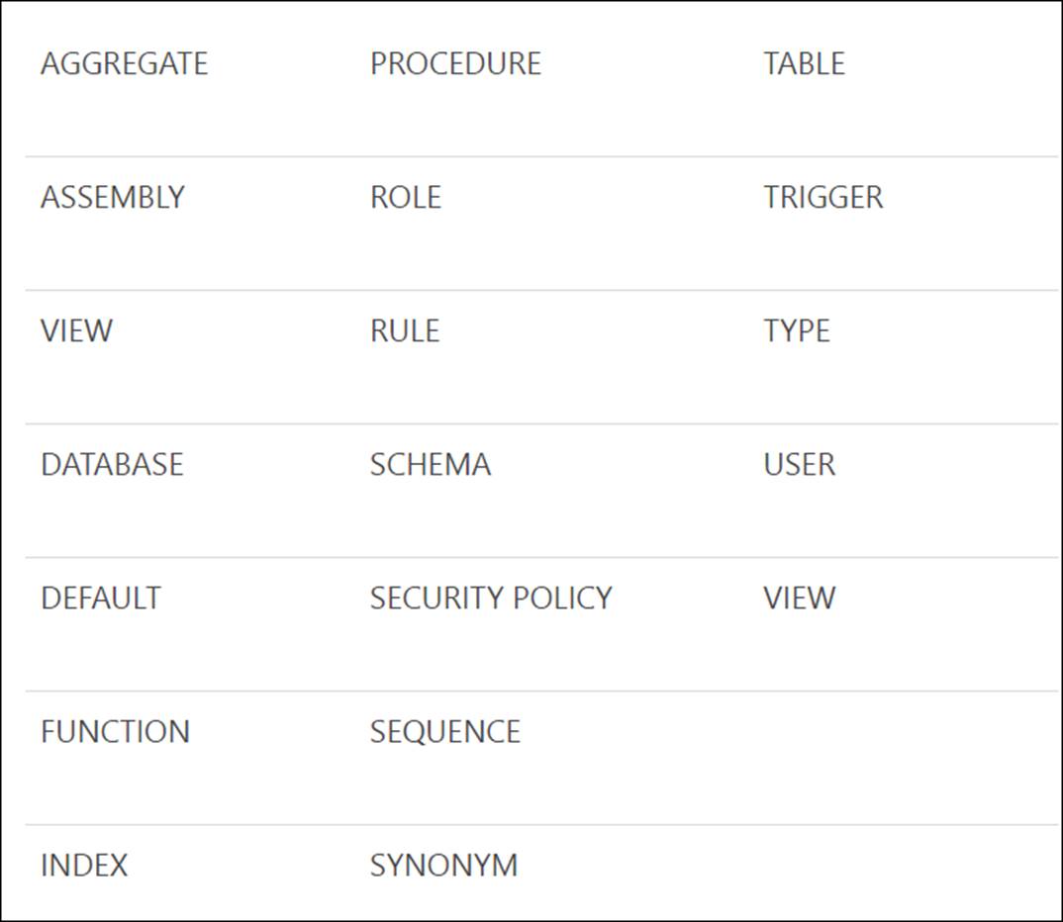Select the DATABASE cell
The width and height of the screenshot is (1063, 922).
click(x=112, y=465)
